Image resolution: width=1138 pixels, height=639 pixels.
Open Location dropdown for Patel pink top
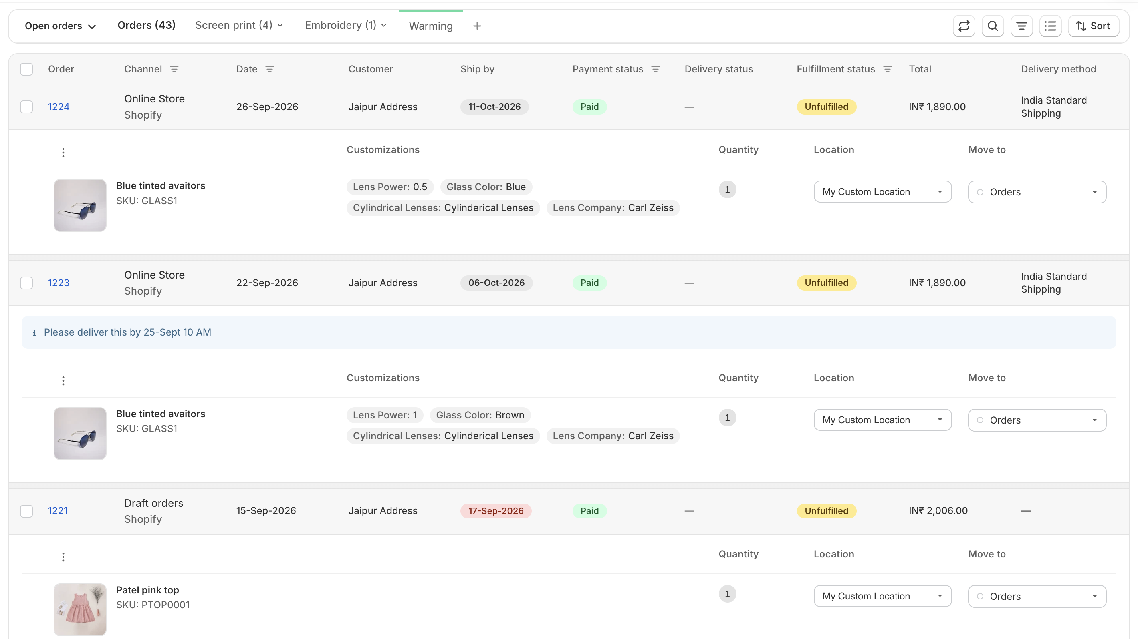[x=882, y=596]
